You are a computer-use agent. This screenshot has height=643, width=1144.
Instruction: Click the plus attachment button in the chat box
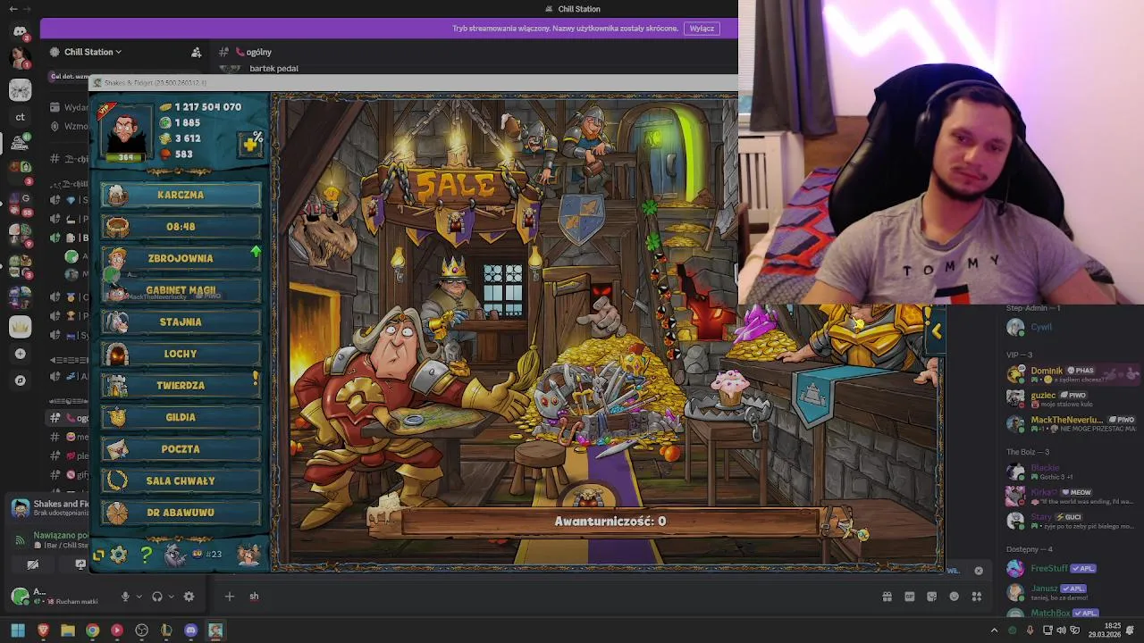tap(229, 597)
